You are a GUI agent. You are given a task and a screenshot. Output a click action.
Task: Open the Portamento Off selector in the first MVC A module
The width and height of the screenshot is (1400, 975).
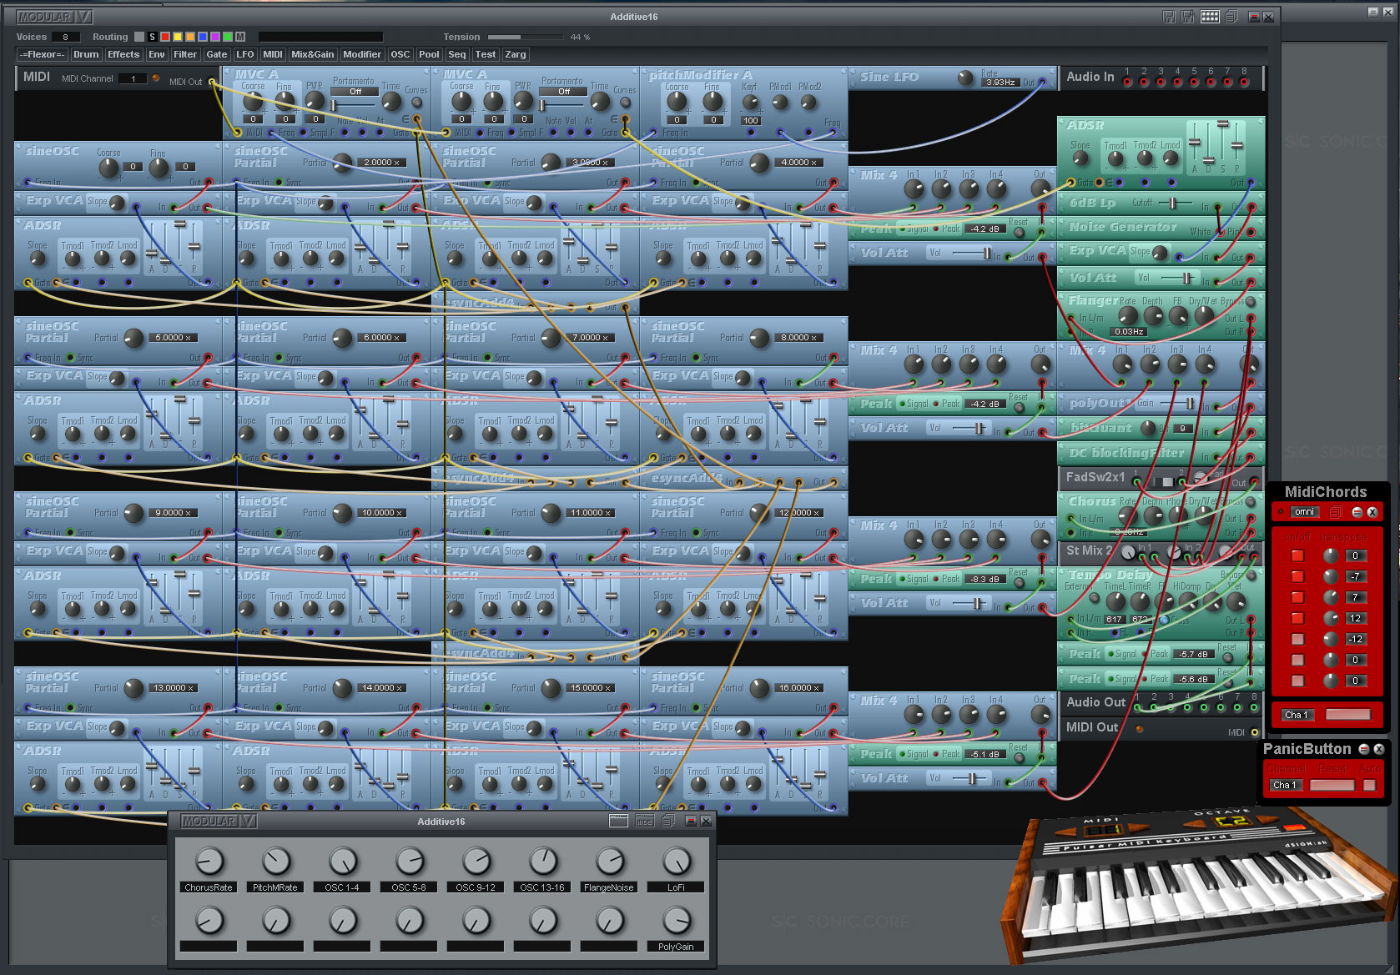click(355, 92)
